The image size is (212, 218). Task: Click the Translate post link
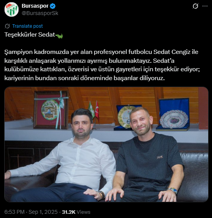27,26
